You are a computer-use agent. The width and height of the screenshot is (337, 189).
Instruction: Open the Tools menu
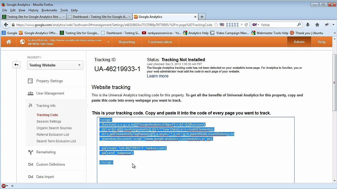point(64,10)
